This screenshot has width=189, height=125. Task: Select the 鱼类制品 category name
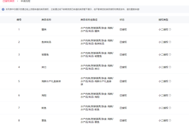(46, 42)
